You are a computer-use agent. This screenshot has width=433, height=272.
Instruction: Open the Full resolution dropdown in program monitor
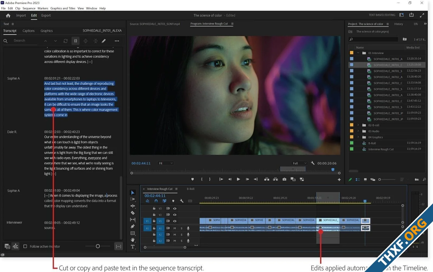tap(299, 163)
